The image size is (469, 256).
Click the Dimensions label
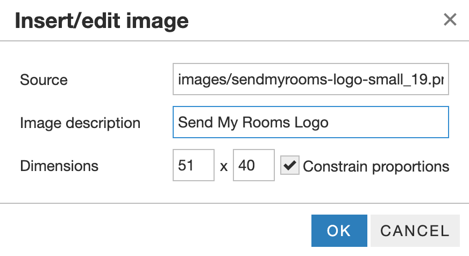tap(59, 166)
